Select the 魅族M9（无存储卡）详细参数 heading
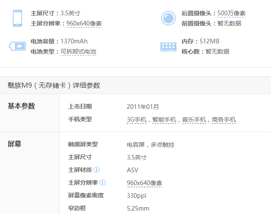This screenshot has height=214, width=271. coord(54,86)
